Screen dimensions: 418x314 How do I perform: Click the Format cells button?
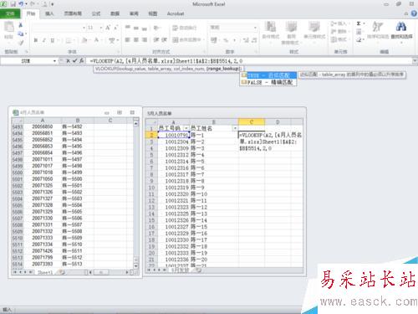339,39
